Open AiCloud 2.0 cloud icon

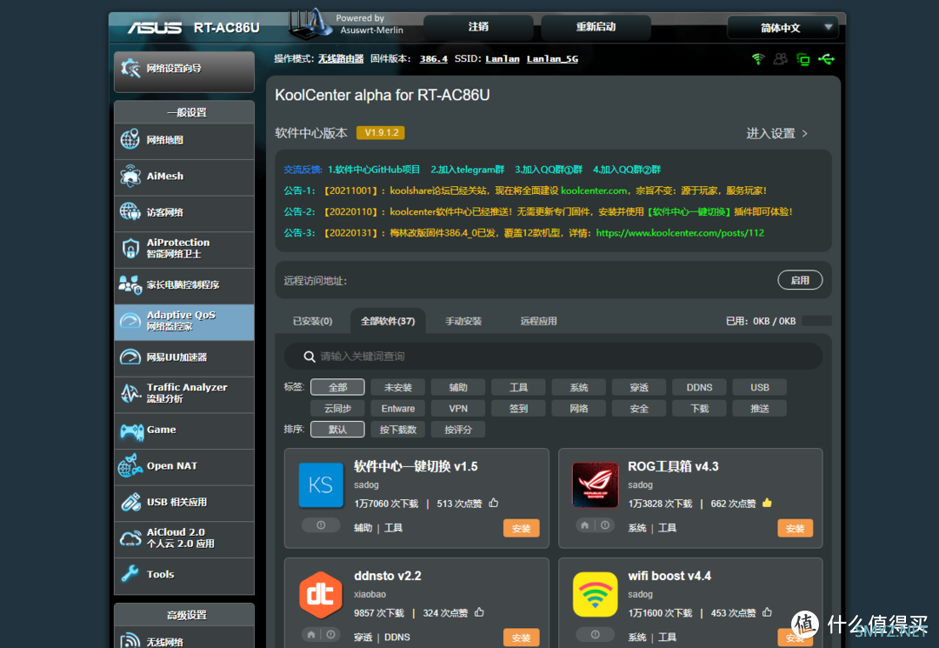pos(130,538)
